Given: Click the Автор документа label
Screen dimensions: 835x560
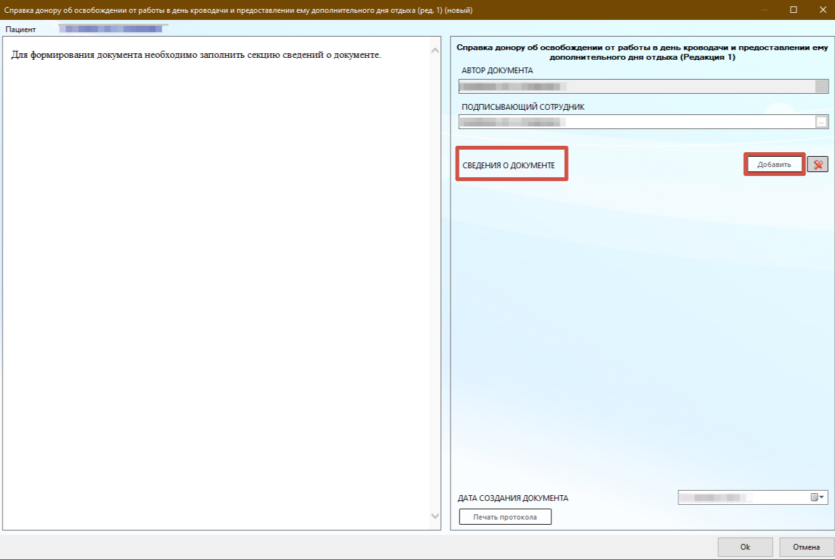Looking at the screenshot, I should click(497, 71).
